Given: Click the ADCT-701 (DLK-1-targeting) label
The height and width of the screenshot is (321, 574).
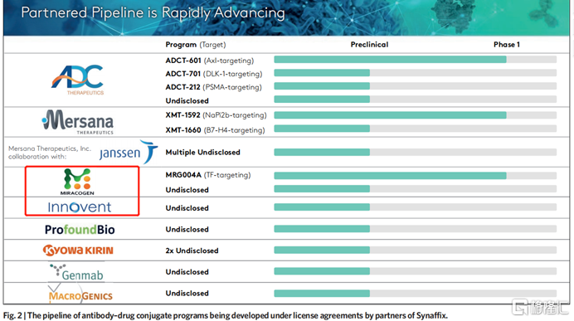Looking at the screenshot, I should pyautogui.click(x=214, y=74).
